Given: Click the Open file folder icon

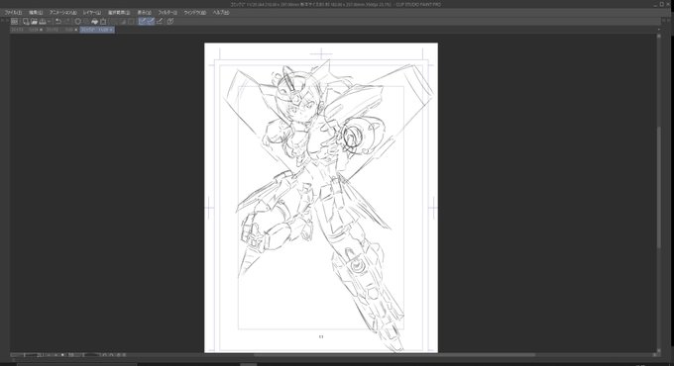Looking at the screenshot, I should coord(35,21).
